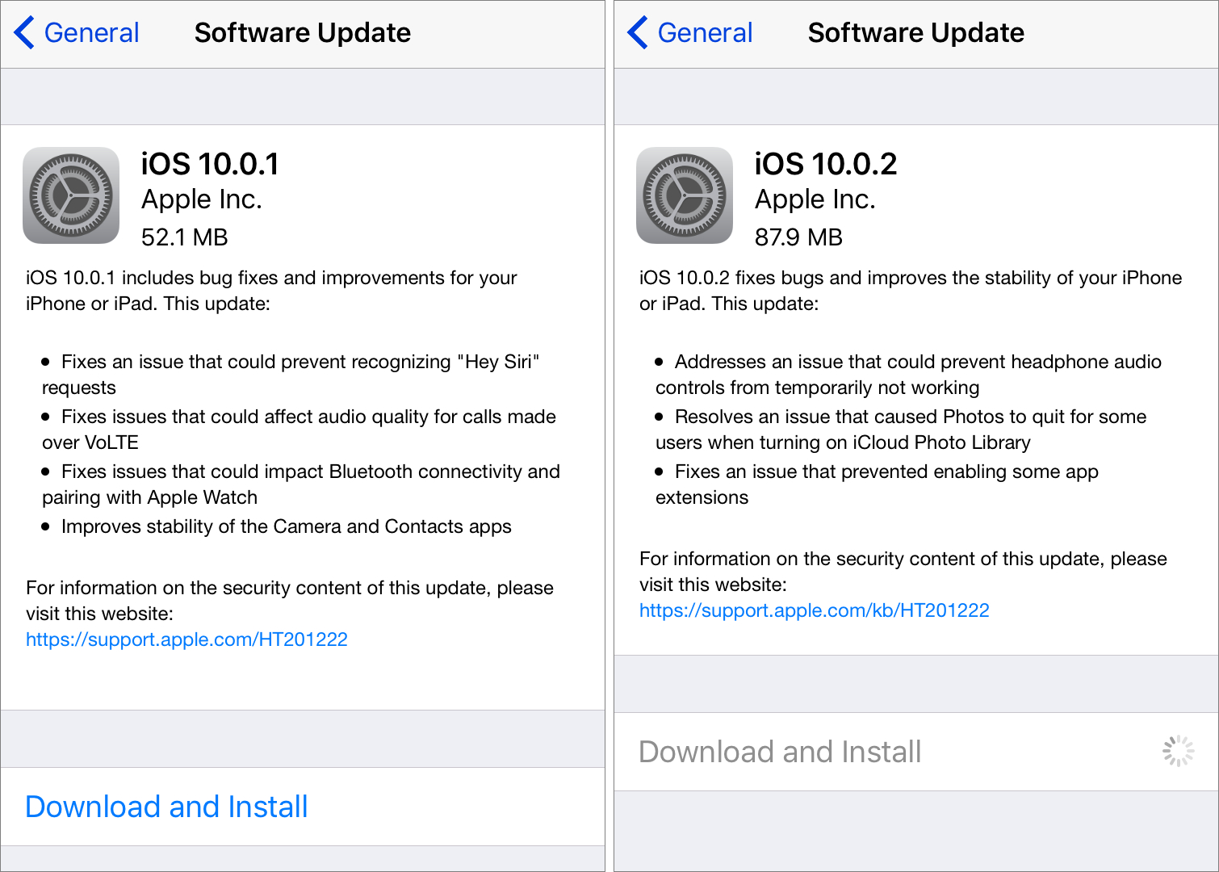This screenshot has height=872, width=1219.
Task: Tap the back chevron beside iOS 10.0.1 screen
Action: (24, 33)
